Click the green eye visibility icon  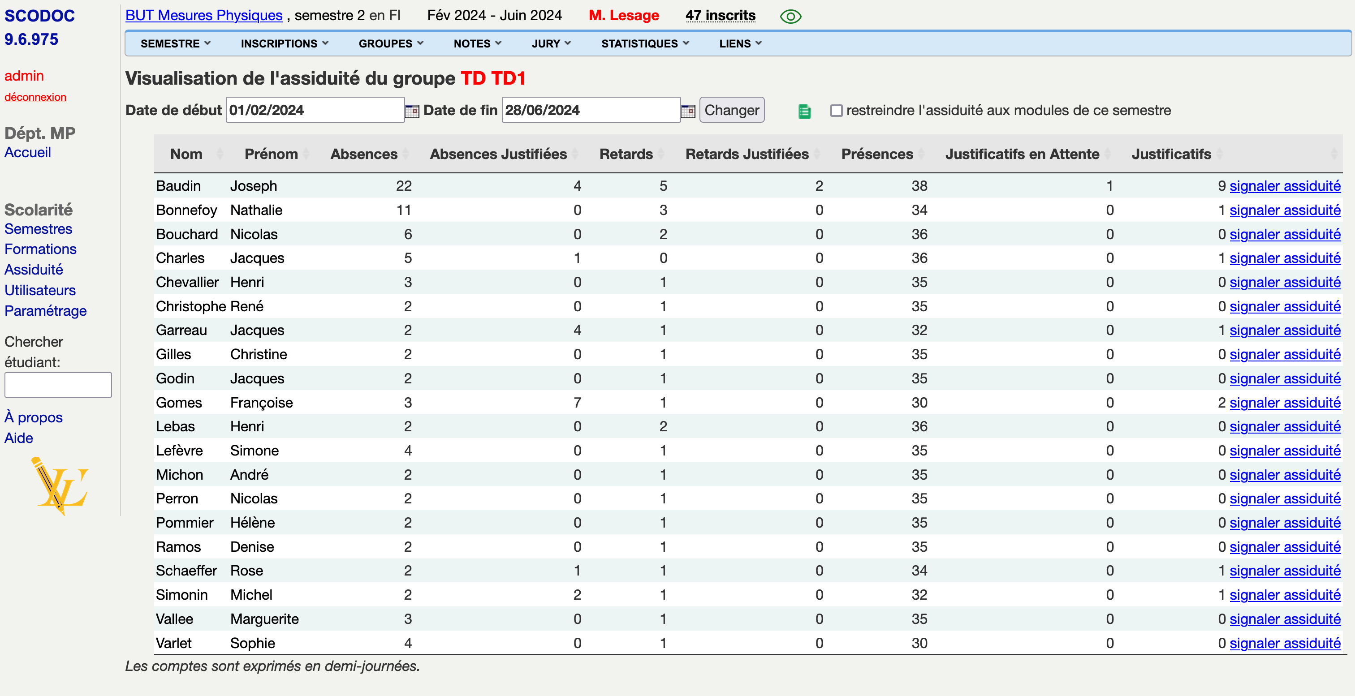tap(790, 17)
